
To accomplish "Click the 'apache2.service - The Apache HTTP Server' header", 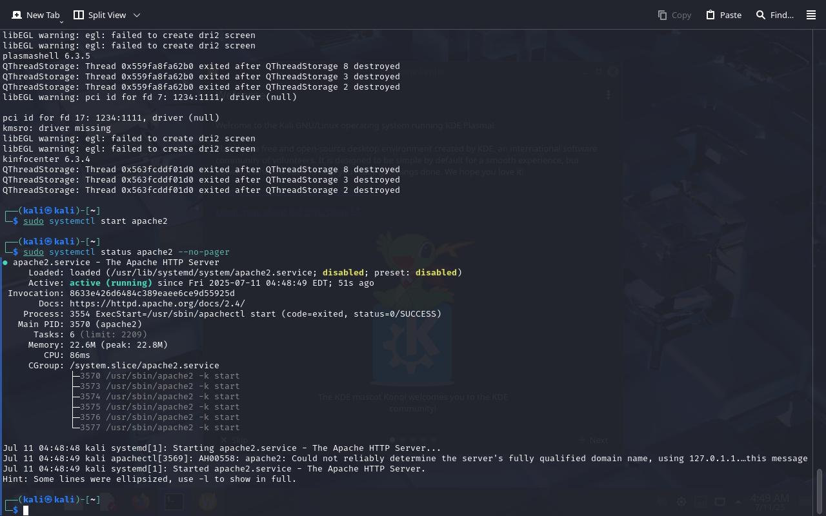I will [116, 263].
